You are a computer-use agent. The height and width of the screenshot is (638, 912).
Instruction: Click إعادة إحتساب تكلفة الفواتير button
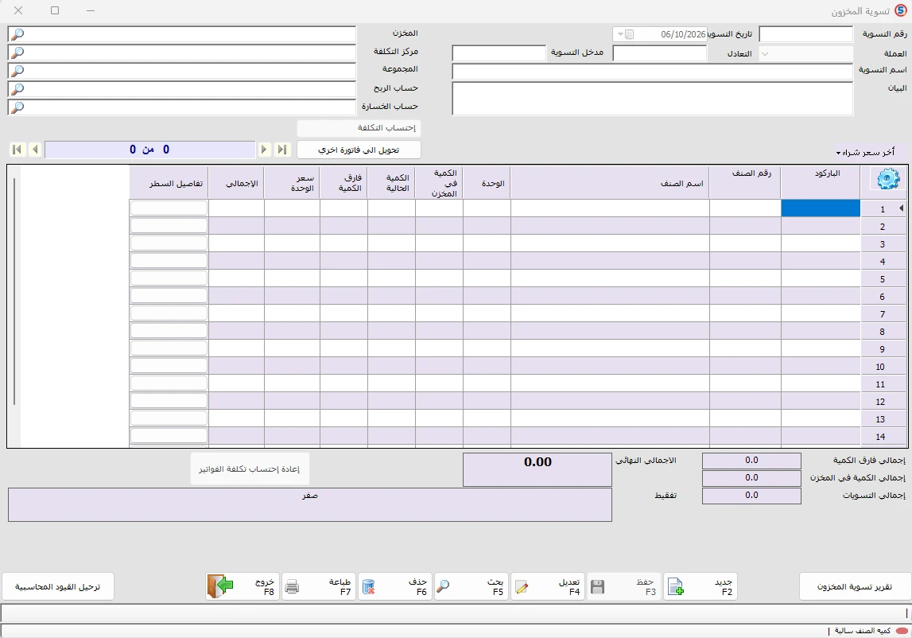tap(250, 469)
